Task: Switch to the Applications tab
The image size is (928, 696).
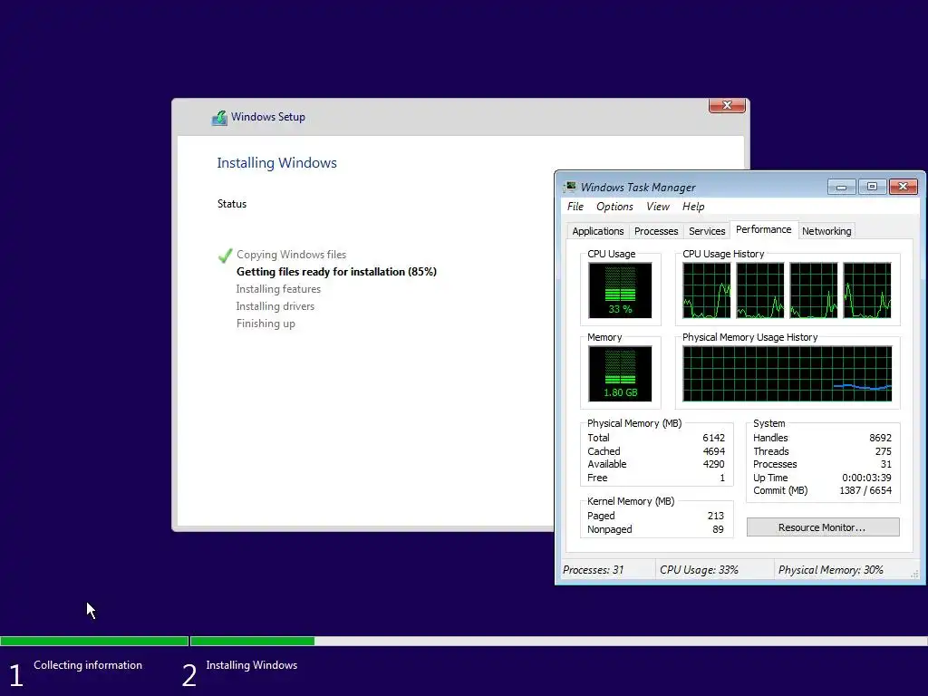Action: pos(598,231)
